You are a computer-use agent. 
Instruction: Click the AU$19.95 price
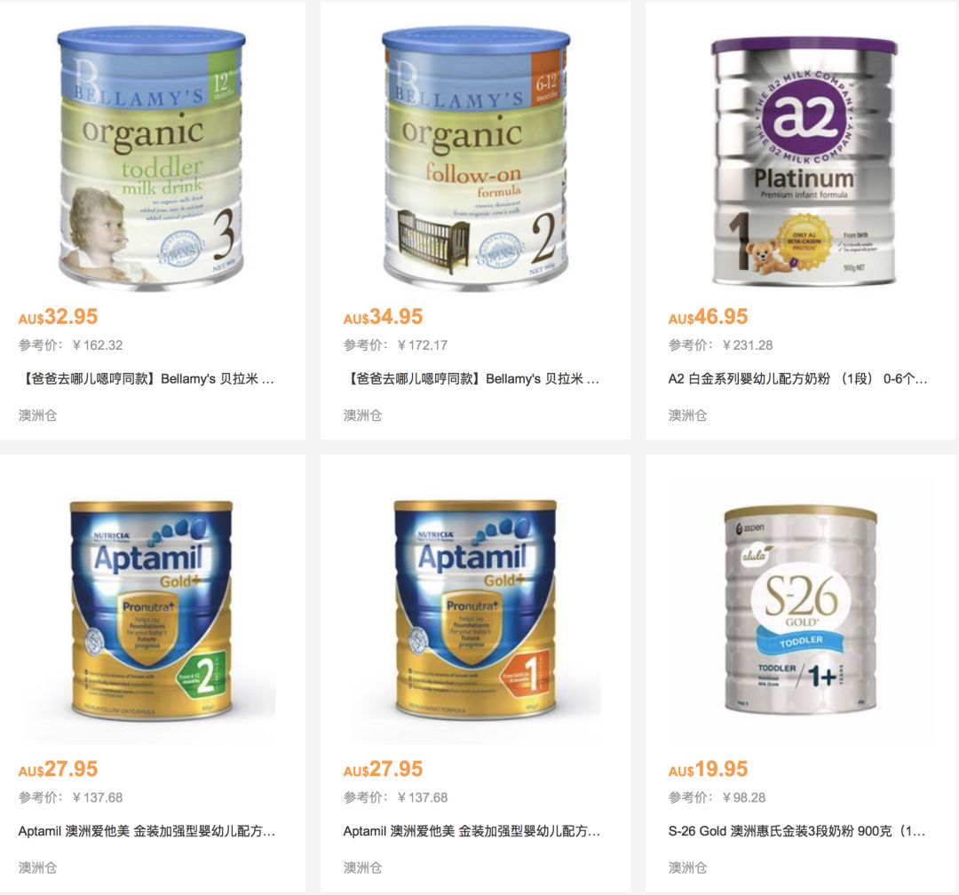tap(708, 769)
